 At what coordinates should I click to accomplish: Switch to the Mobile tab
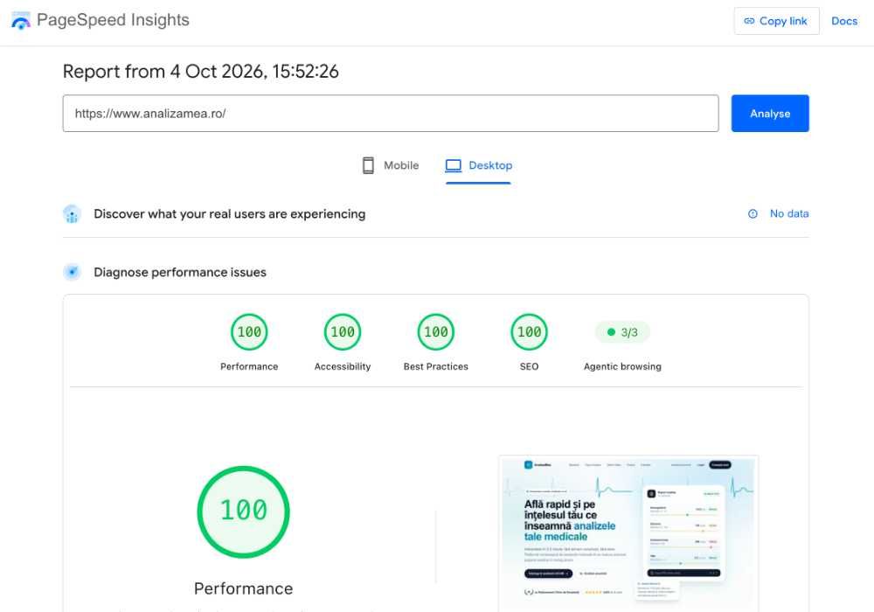pos(390,165)
